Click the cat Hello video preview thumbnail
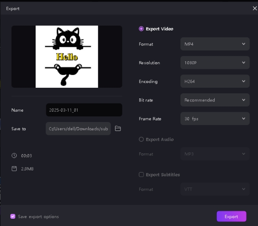The height and width of the screenshot is (226, 258). (66, 56)
